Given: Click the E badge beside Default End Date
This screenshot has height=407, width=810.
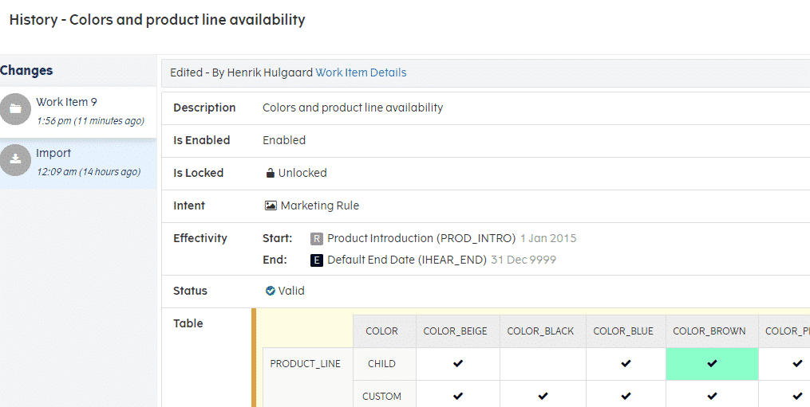Looking at the screenshot, I should 317,260.
